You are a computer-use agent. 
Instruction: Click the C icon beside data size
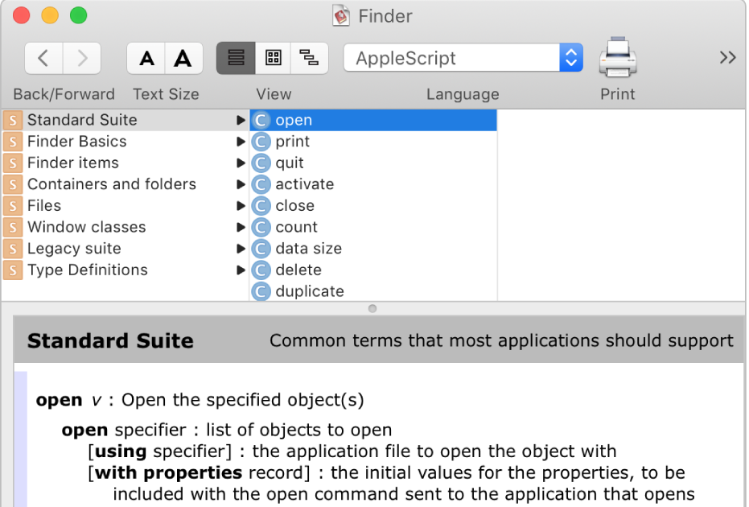click(x=261, y=249)
